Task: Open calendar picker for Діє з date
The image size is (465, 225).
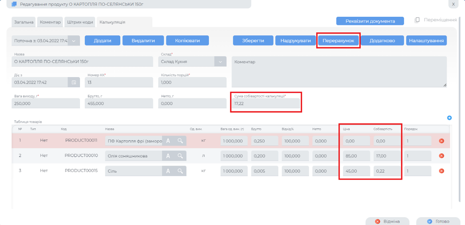Action: [74, 82]
